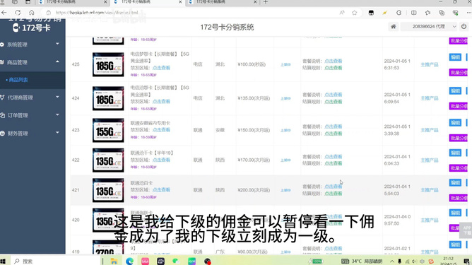View 禁发区域 点击查看 link in row 423
The height and width of the screenshot is (265, 472).
coord(161,130)
